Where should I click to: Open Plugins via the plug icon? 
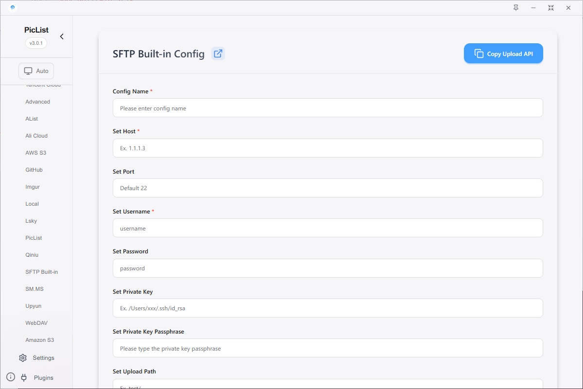[24, 377]
